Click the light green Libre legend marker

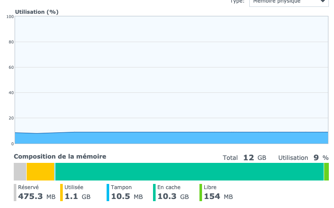201,193
